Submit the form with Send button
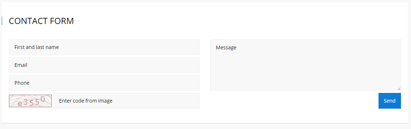Screen dimensions: 411x129 tap(390, 101)
